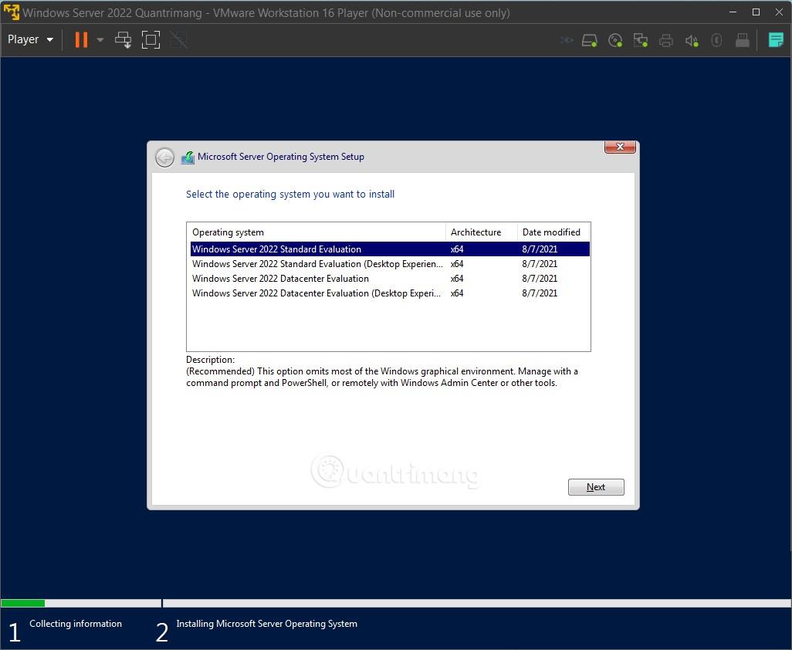792x650 pixels.
Task: Click the sound card device icon
Action: tap(692, 40)
